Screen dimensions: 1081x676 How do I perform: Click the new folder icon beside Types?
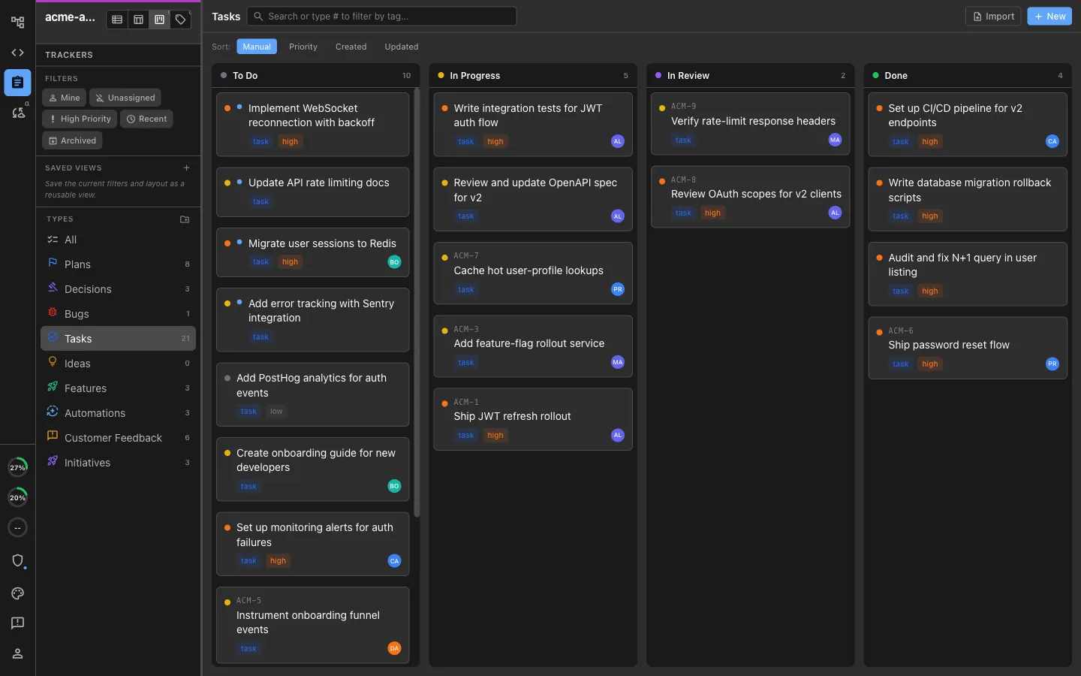pos(185,219)
